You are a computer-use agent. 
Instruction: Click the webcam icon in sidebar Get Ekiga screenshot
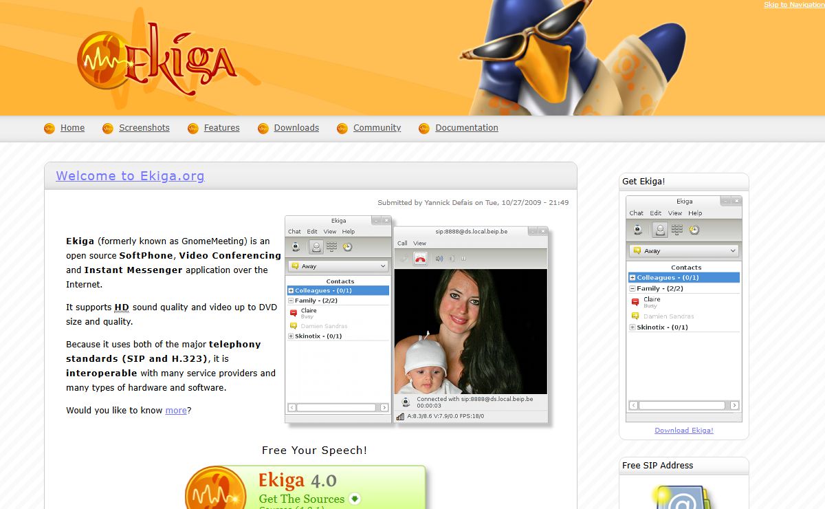[637, 230]
